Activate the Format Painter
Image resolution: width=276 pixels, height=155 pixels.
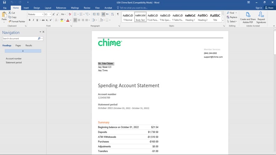coord(17,22)
